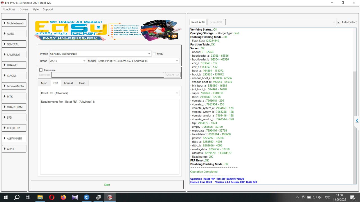Open the Model dropdown Teclast P30
Viewport: 360px width, 202px height.
138,61
